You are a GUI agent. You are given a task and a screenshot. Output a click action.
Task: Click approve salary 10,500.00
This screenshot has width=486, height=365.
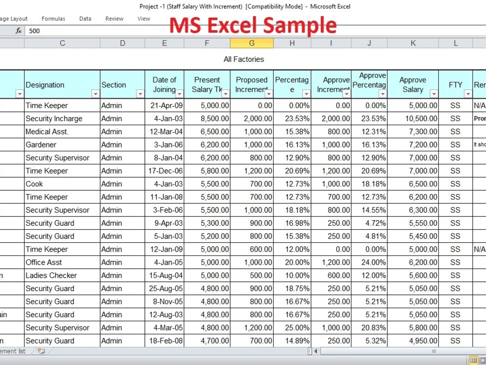413,119
